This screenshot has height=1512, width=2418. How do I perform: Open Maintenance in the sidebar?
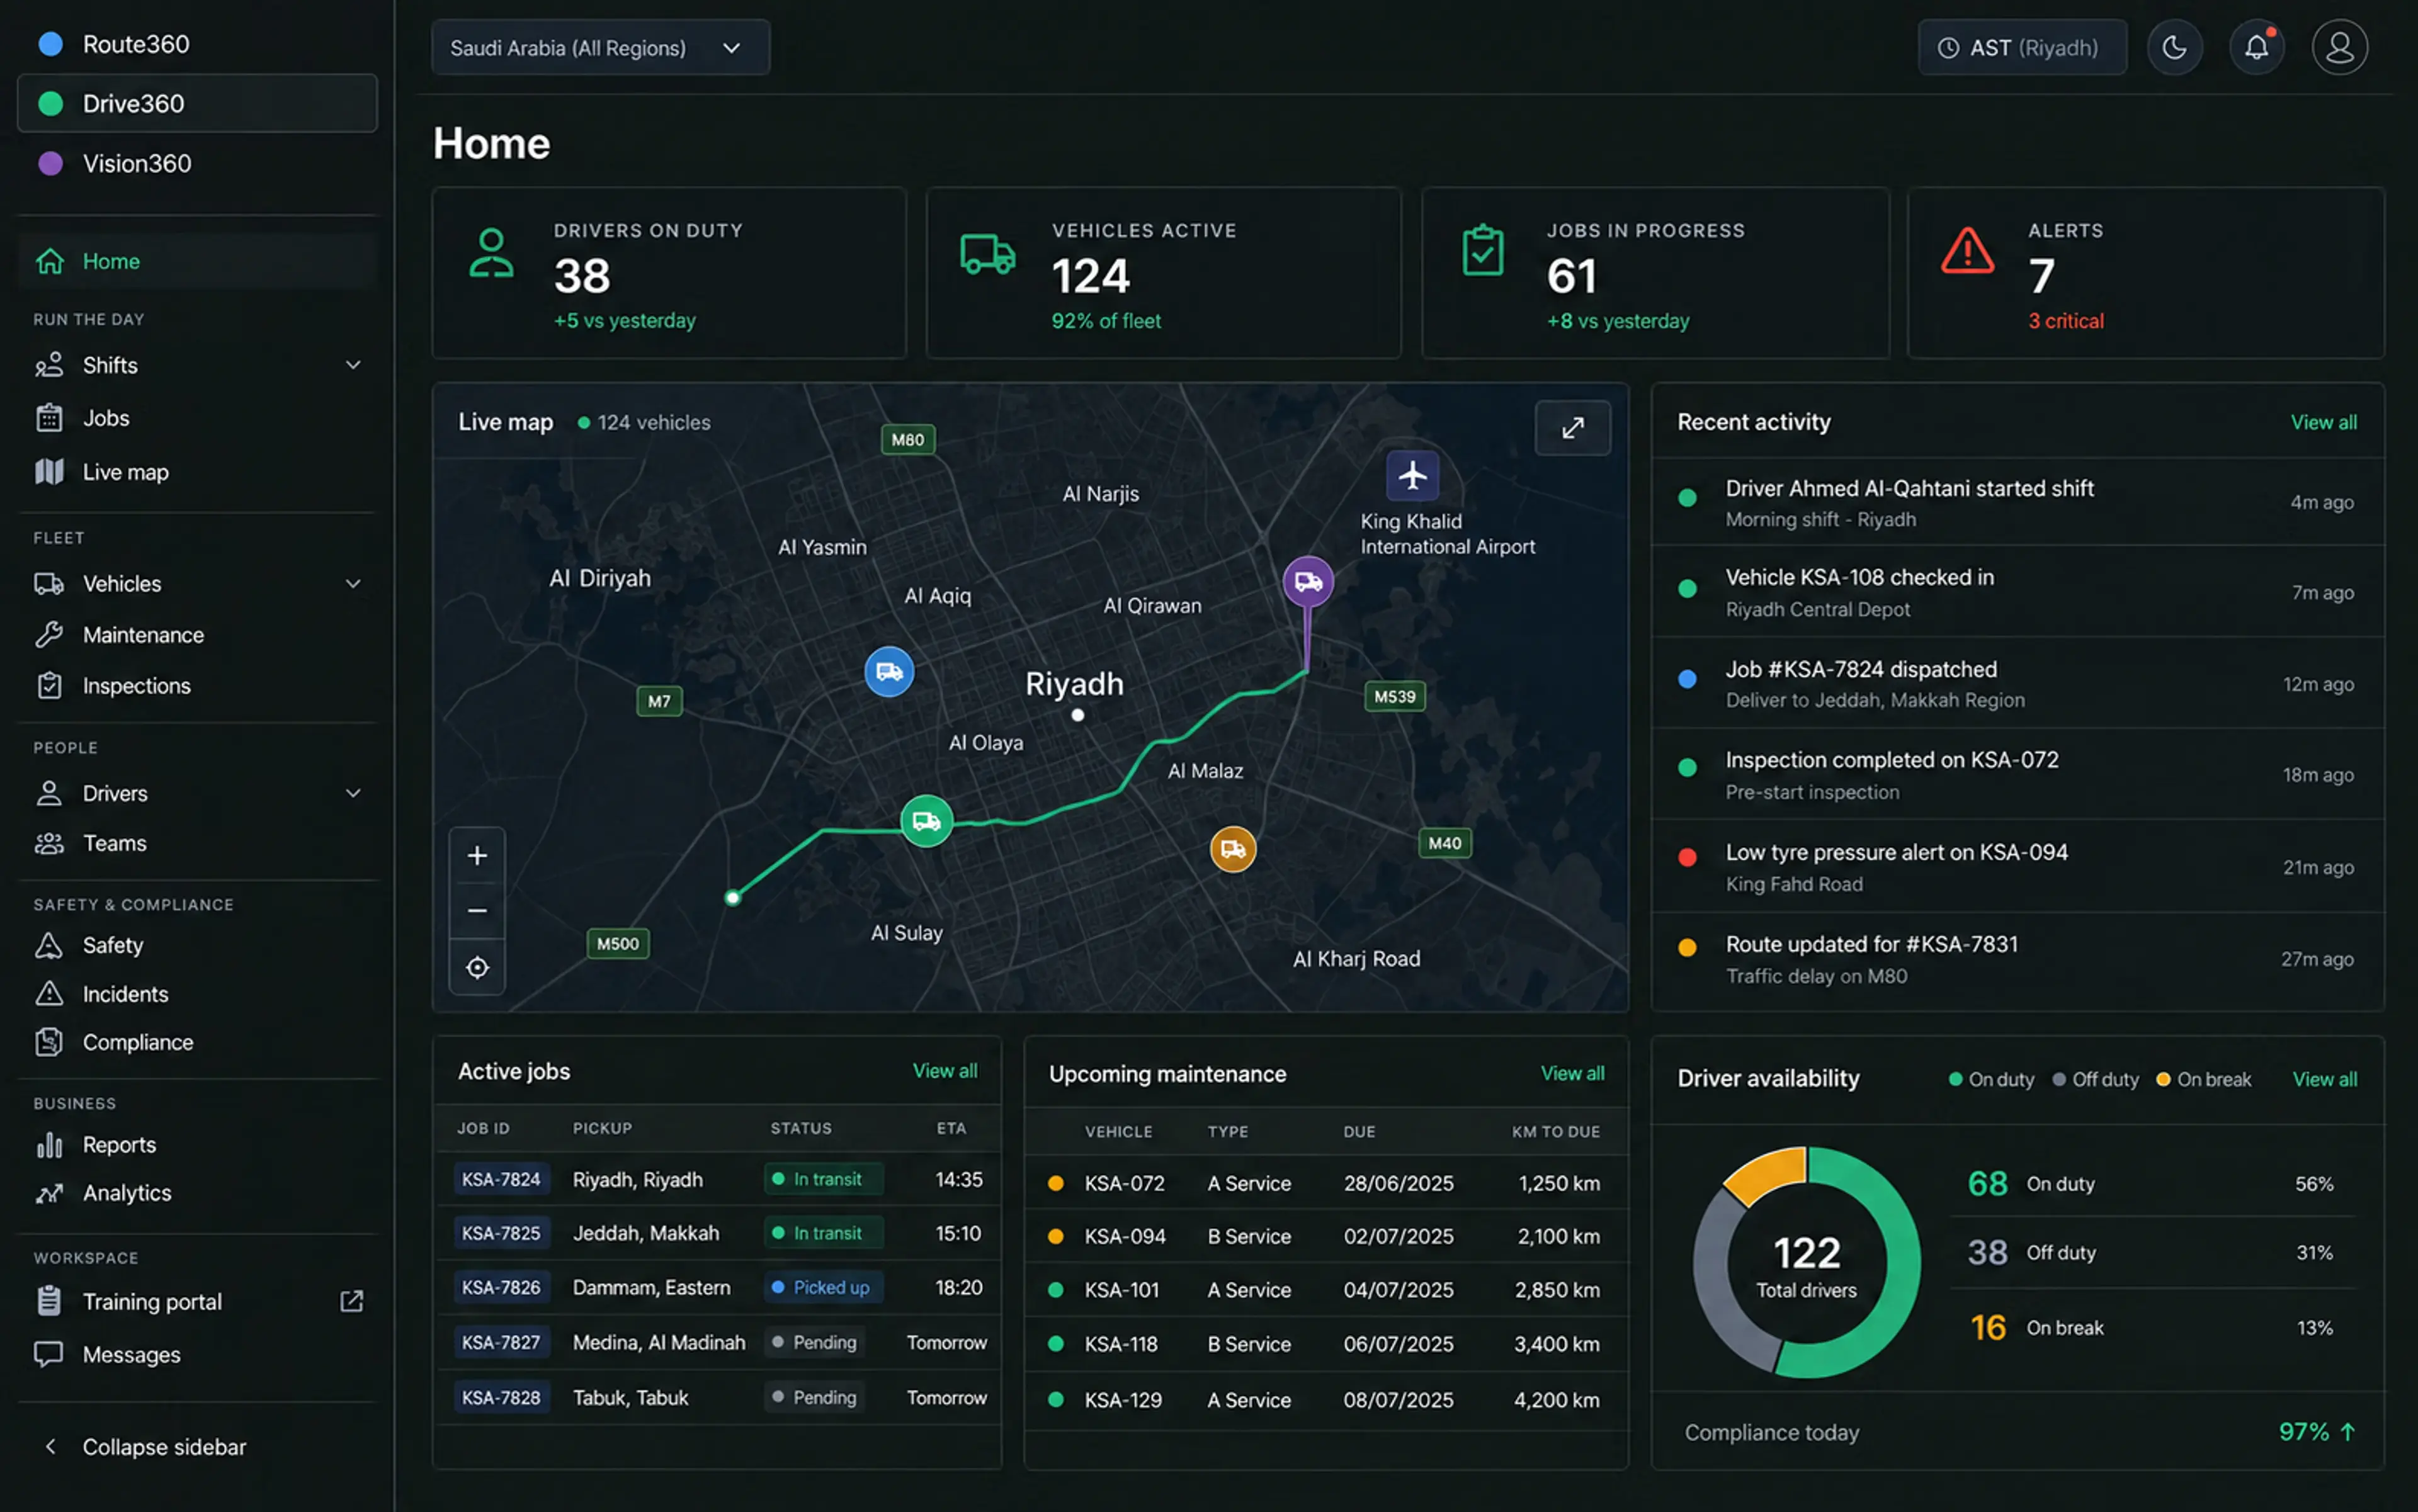[197, 635]
